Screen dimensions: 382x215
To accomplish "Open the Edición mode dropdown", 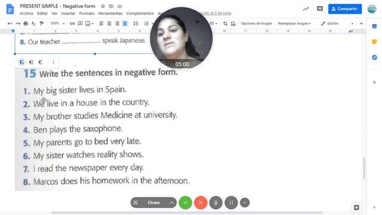I will coord(337,24).
